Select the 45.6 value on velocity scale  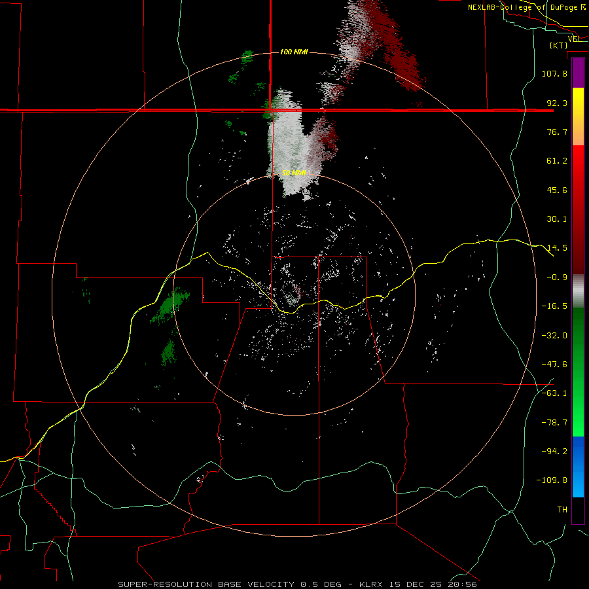(557, 190)
